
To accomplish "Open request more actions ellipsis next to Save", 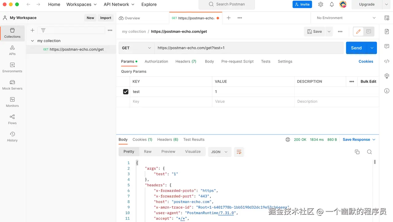I will click(x=340, y=31).
